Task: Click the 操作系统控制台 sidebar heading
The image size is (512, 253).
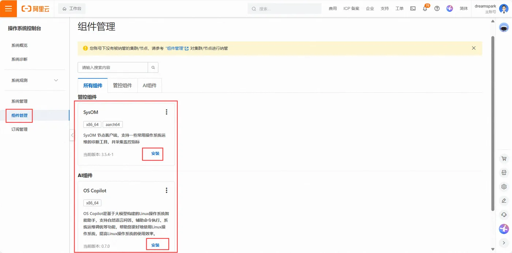Action: click(x=25, y=28)
